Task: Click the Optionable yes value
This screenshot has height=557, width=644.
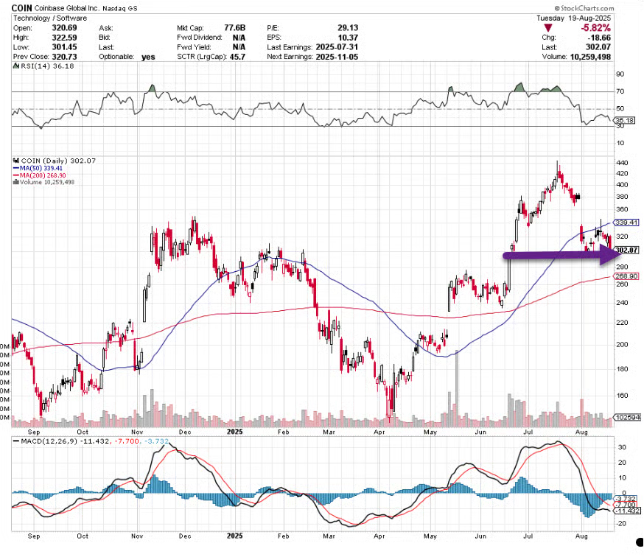Action: point(148,57)
